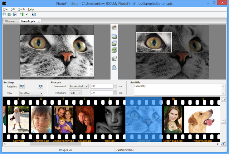
Task: Click the motion wizard icon above previews
Action: point(114,28)
